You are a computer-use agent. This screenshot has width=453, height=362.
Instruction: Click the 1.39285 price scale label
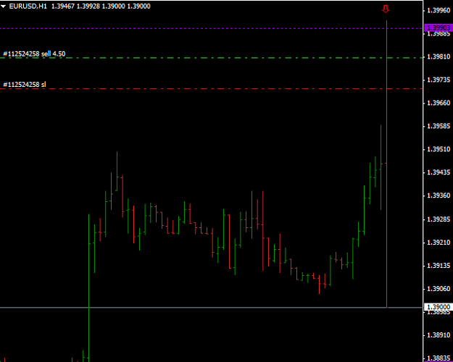(x=439, y=219)
